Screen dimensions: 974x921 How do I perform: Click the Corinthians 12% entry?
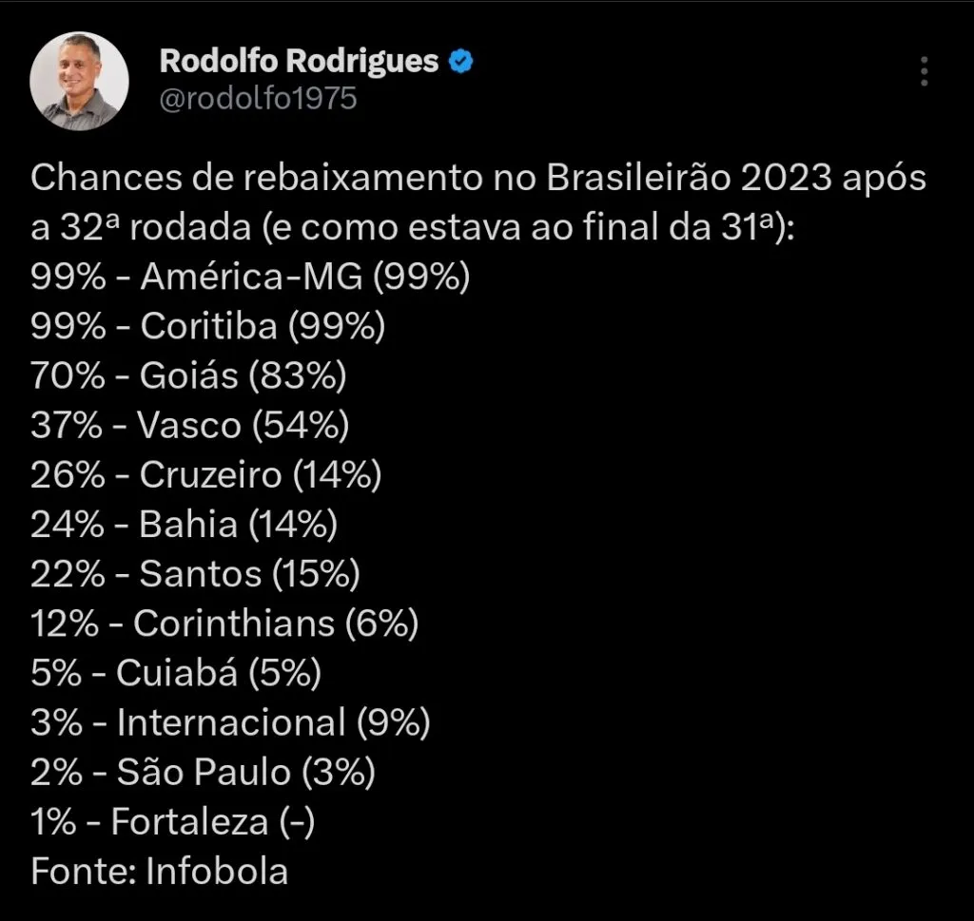tap(224, 623)
